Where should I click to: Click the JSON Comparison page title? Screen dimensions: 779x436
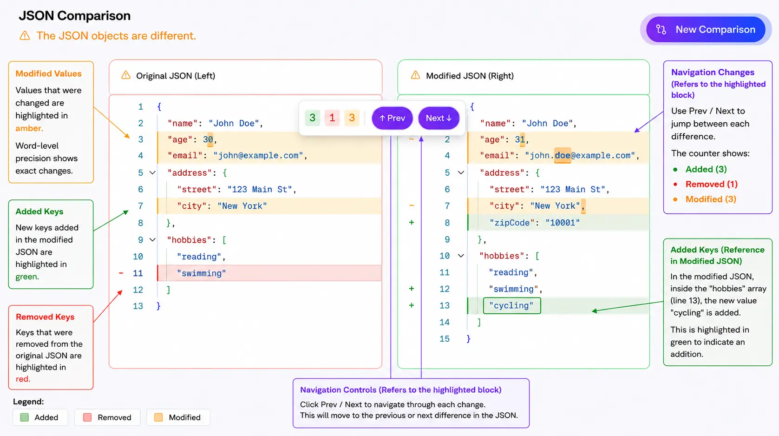(x=75, y=16)
